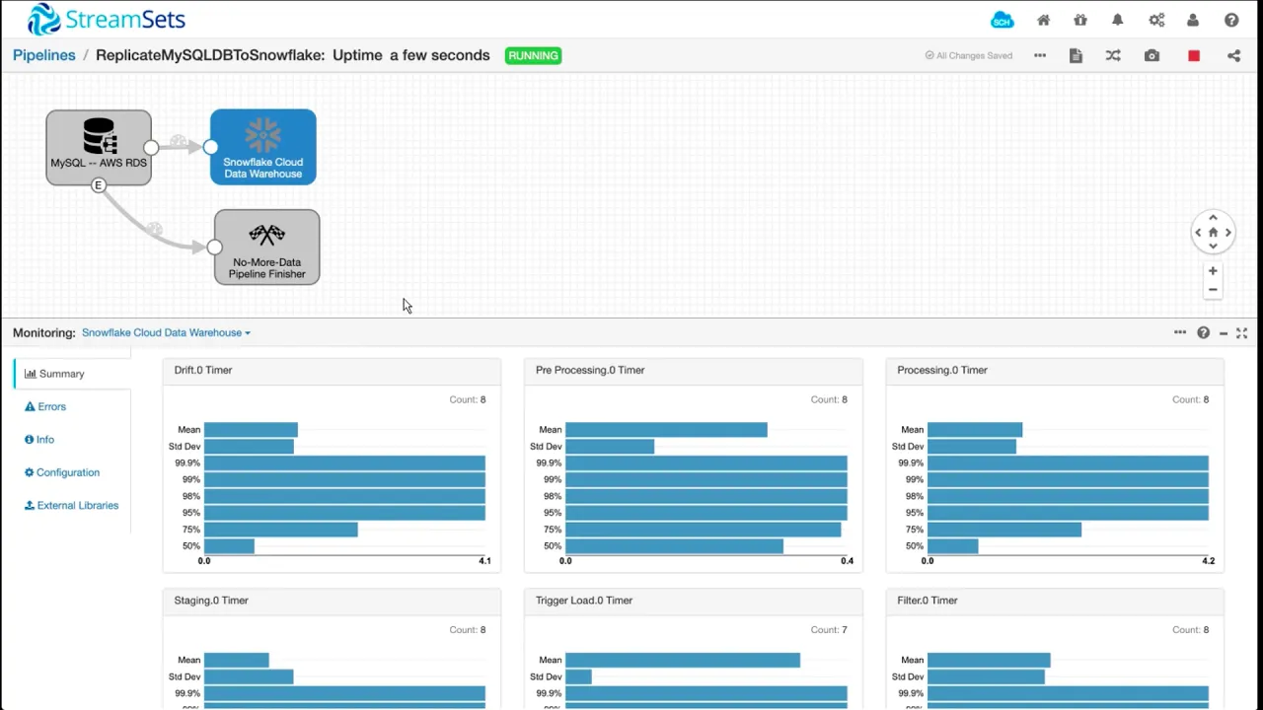Switch to the Summary tab
This screenshot has height=710, width=1263.
71,374
